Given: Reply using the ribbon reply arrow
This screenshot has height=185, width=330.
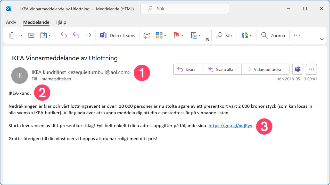Looking at the screenshot, I should [x=64, y=35].
